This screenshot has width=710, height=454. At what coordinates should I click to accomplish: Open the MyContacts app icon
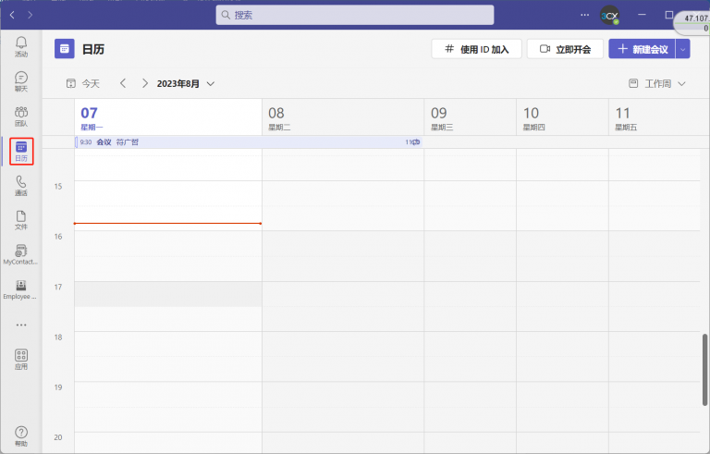pos(21,254)
